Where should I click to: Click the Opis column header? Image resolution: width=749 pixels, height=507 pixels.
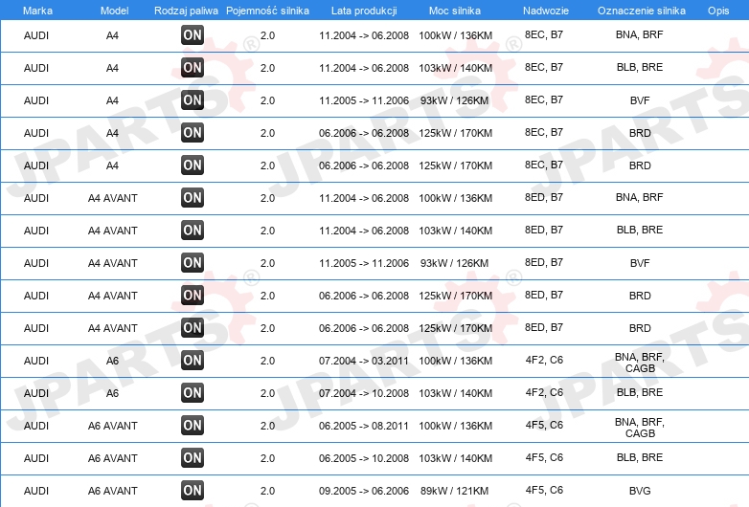point(718,11)
